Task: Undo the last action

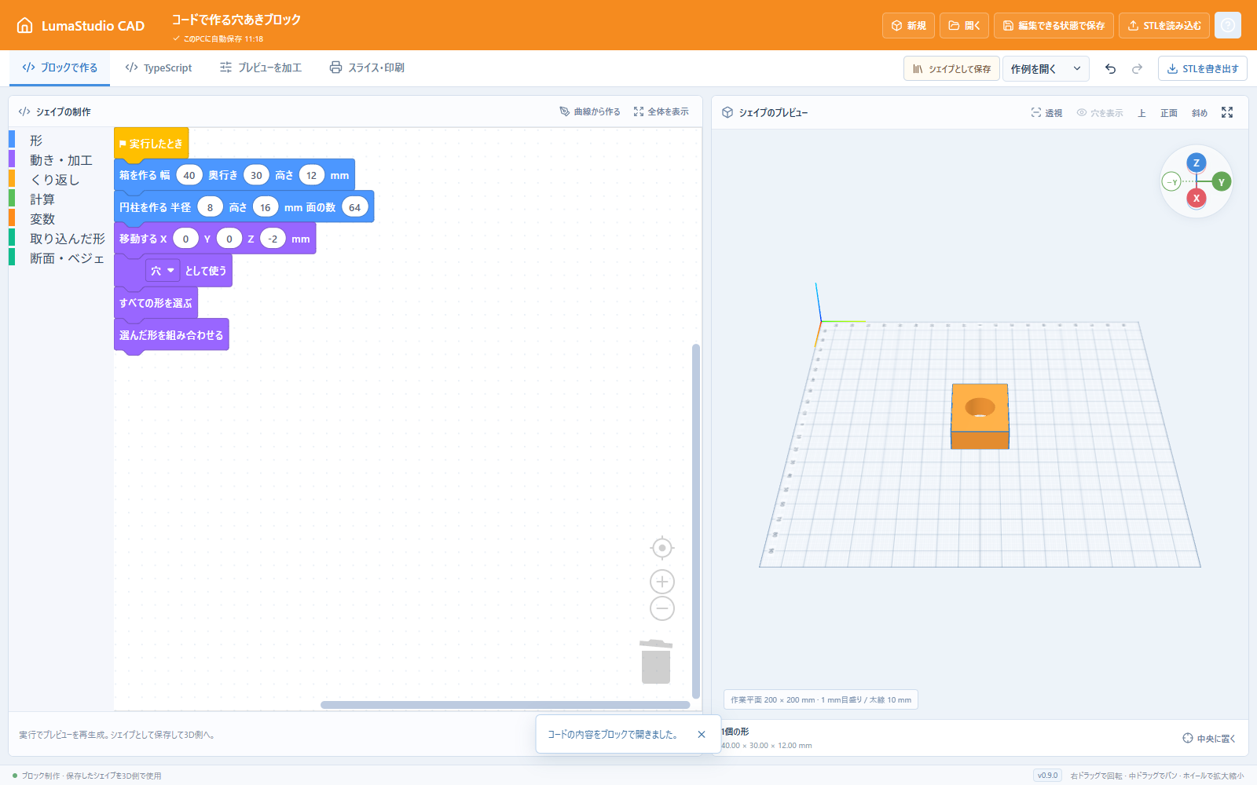Action: [x=1110, y=68]
